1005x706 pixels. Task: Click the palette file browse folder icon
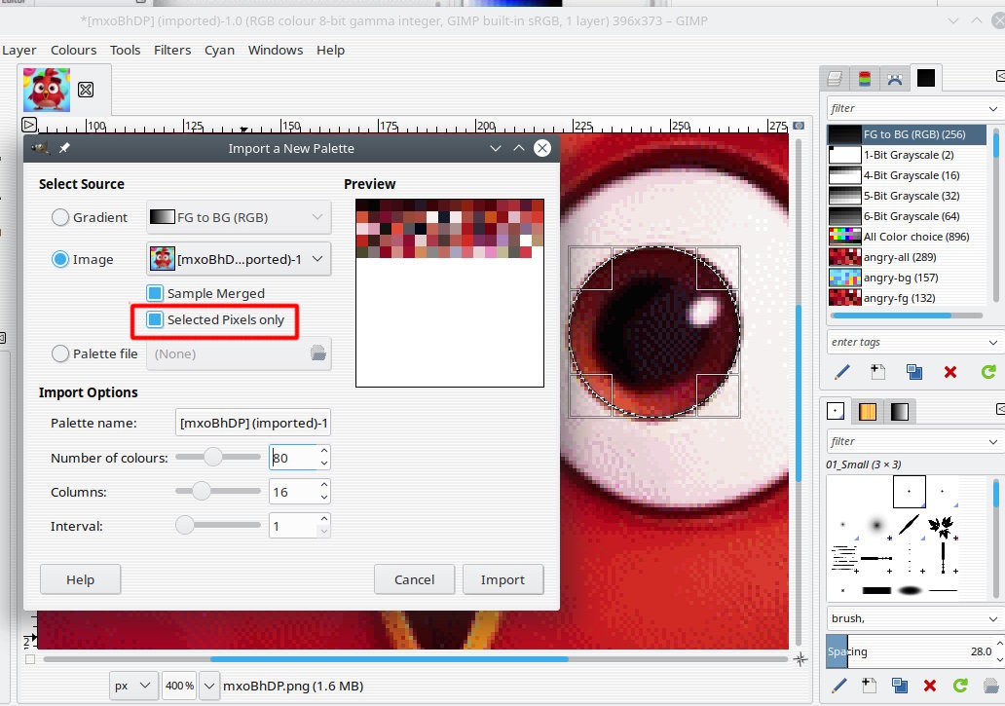(x=317, y=353)
